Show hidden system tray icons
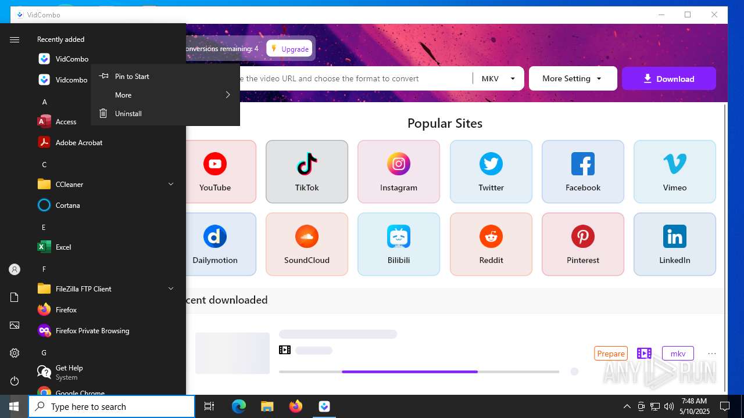Screen dimensions: 744x418 (627, 406)
